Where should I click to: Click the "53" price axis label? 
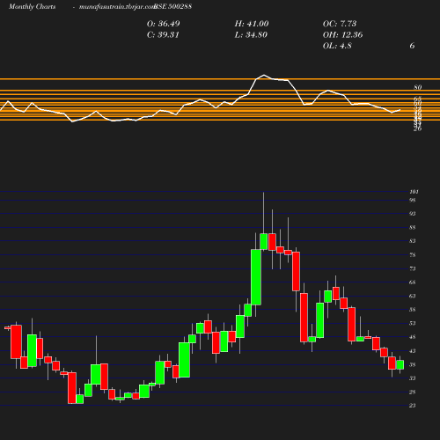pos(413,324)
